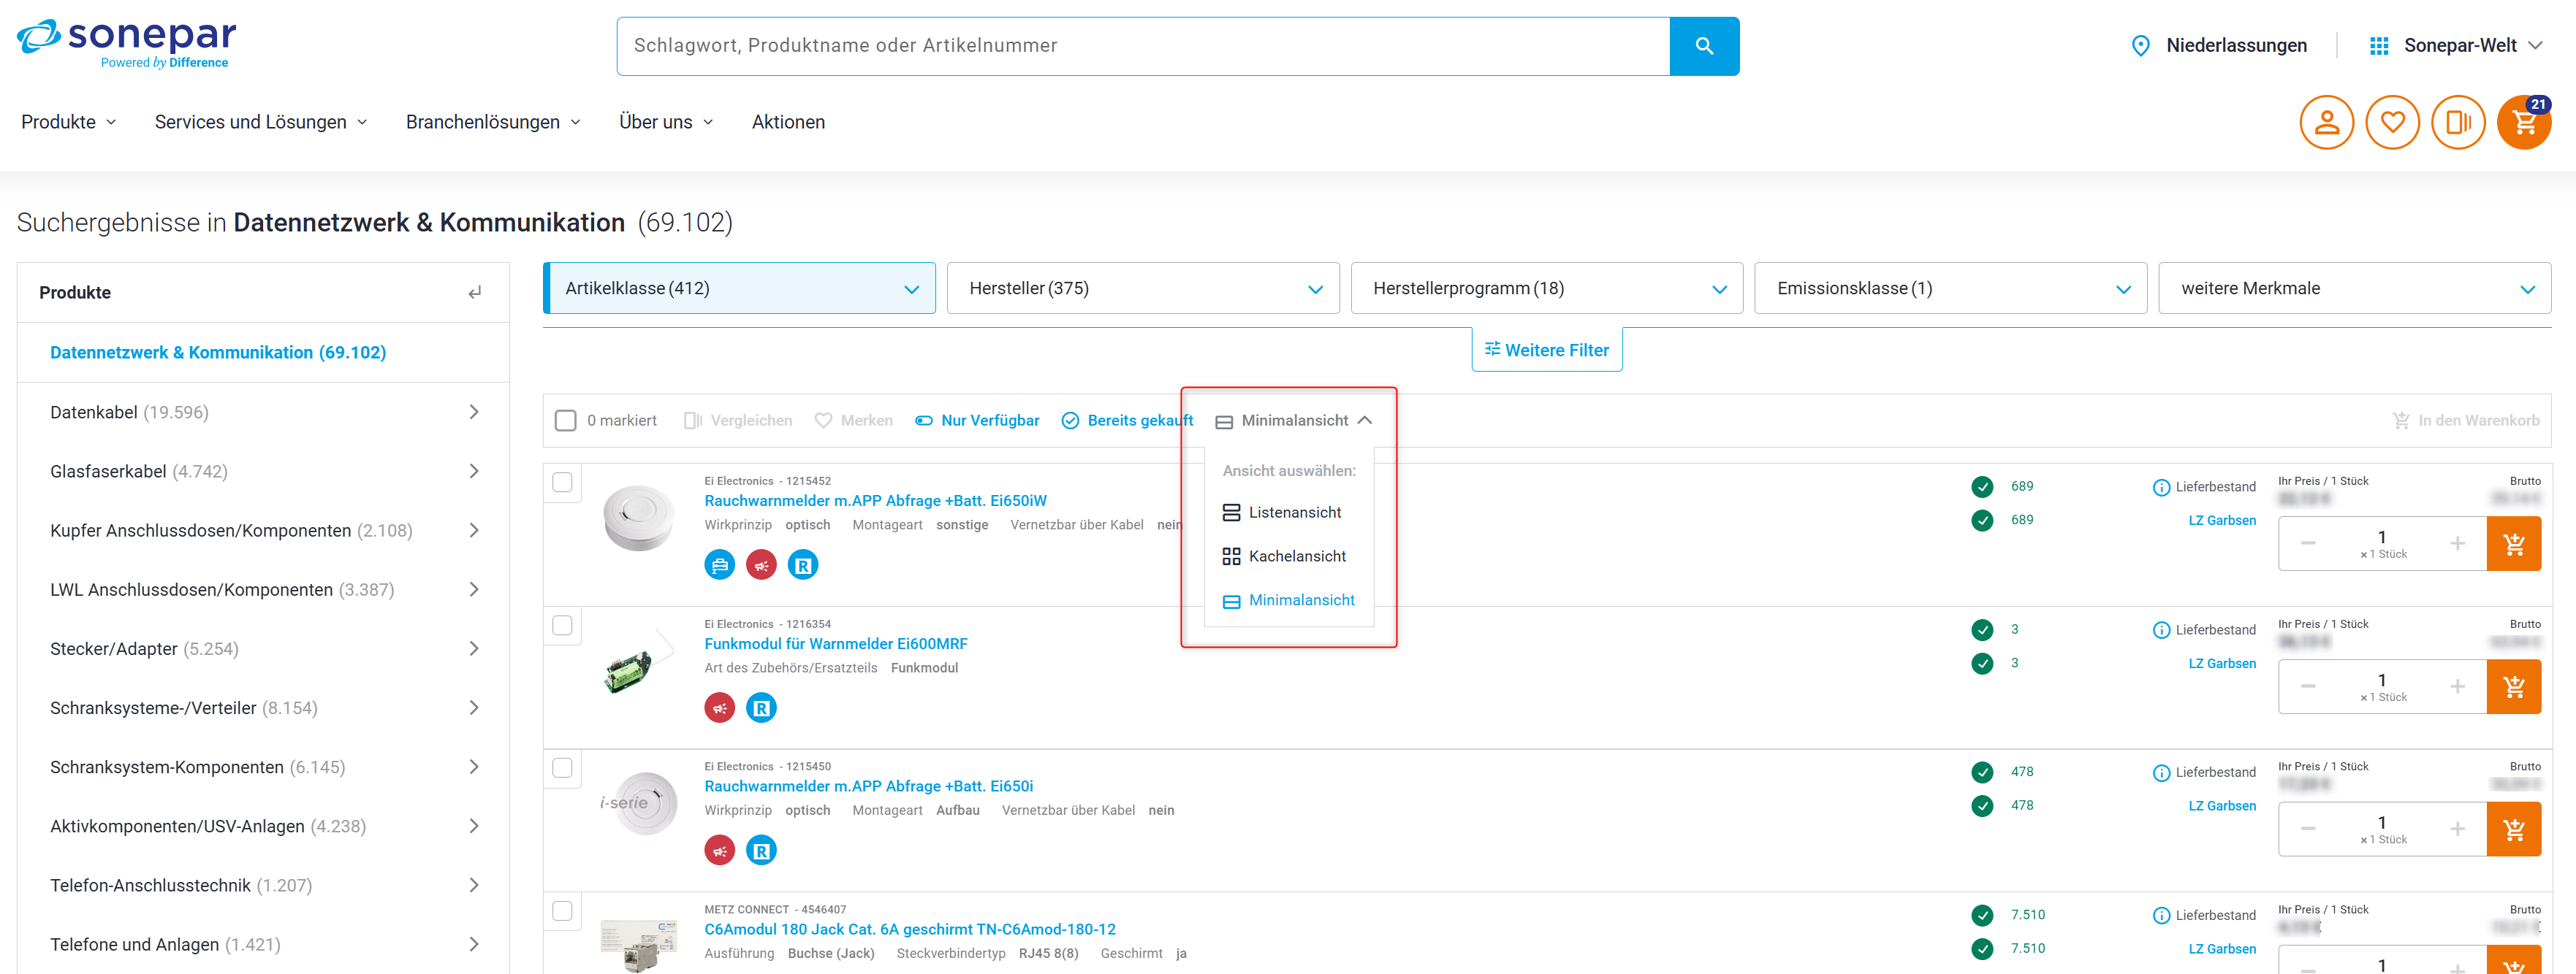Add Funkmodul Ei600MRF to cart
The height and width of the screenshot is (974, 2576).
2514,686
